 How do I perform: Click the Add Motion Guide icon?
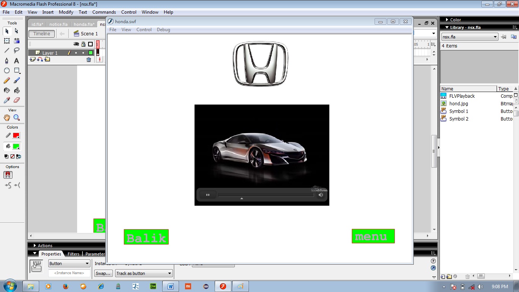(x=40, y=59)
